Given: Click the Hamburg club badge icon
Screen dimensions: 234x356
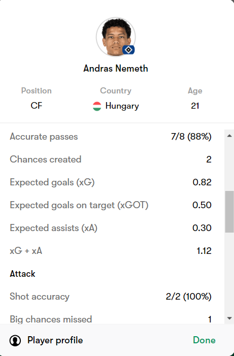Looking at the screenshot, I should click(x=128, y=50).
